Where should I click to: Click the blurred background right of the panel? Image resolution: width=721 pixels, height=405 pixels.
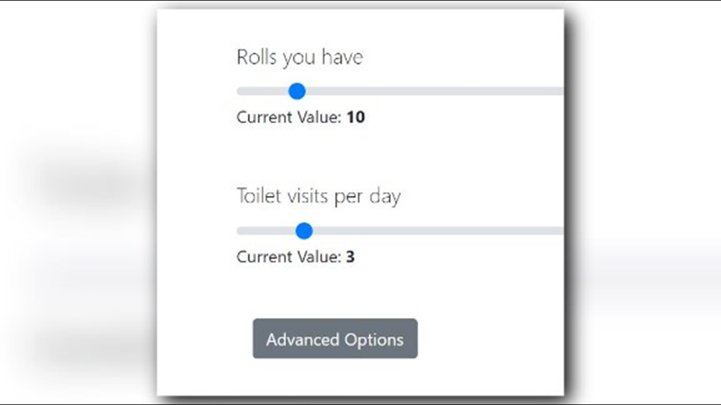(644, 202)
